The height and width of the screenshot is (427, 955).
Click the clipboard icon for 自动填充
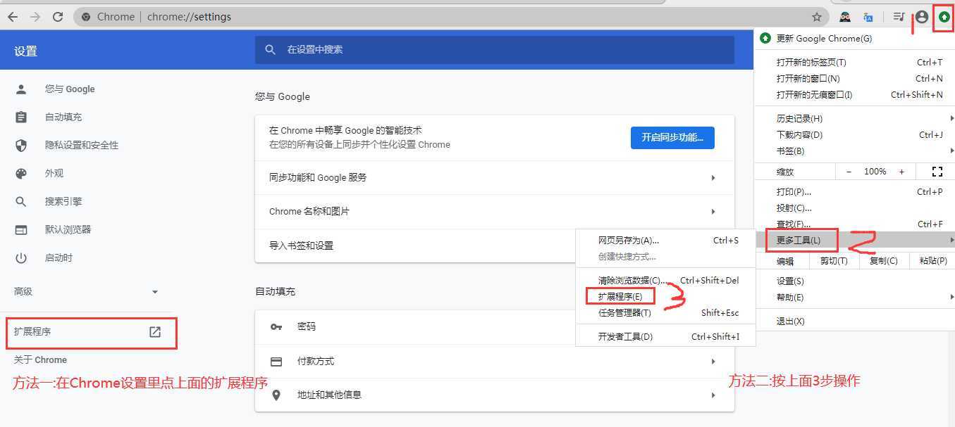(x=21, y=117)
